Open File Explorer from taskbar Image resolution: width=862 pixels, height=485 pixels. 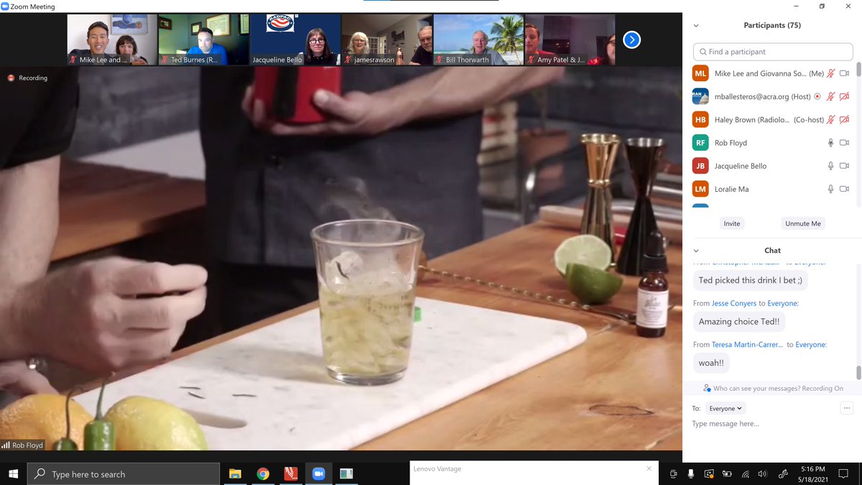pyautogui.click(x=235, y=474)
